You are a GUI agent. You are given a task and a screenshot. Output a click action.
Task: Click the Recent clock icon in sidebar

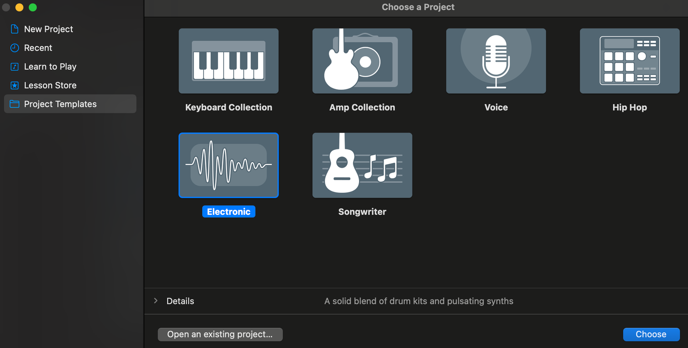[15, 48]
